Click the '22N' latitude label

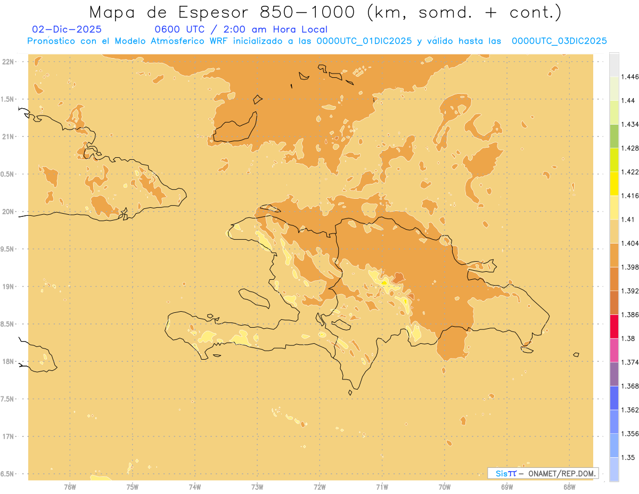point(9,62)
